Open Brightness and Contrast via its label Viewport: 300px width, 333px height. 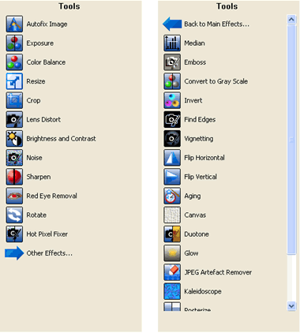(61, 139)
